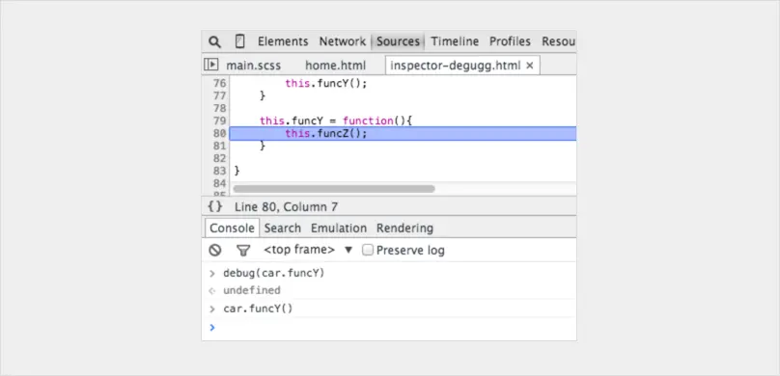The height and width of the screenshot is (376, 780).
Task: Select the Timeline panel tab
Action: tap(455, 41)
